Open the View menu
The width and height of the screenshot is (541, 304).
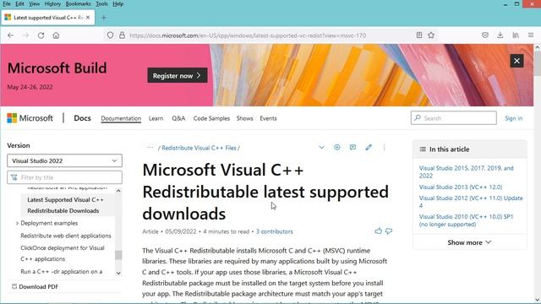tap(34, 3)
